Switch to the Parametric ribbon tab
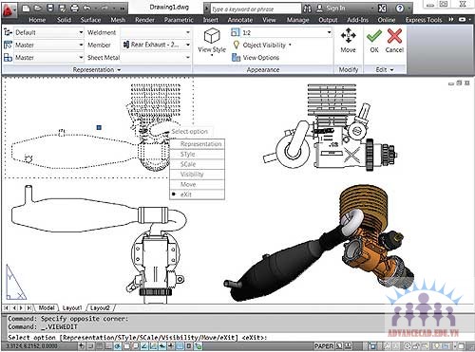475x352 pixels. 179,20
